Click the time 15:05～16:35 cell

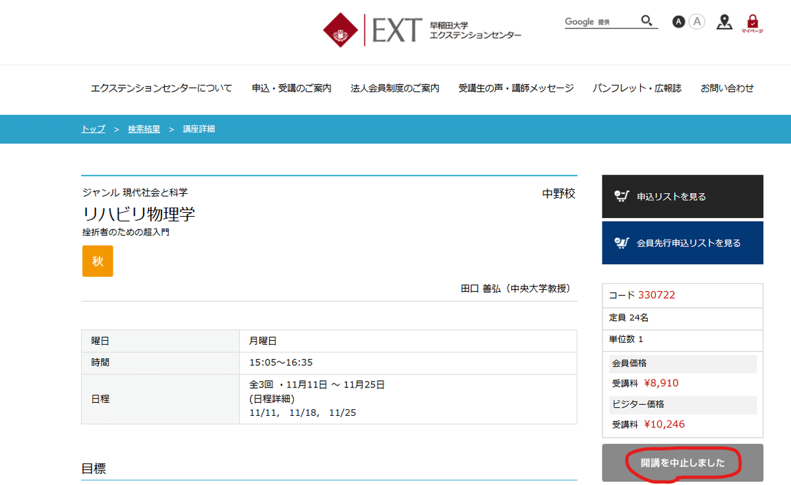click(x=408, y=362)
